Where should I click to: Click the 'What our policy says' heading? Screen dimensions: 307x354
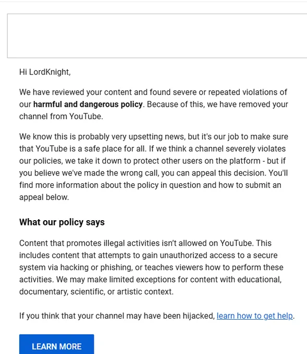[62, 222]
